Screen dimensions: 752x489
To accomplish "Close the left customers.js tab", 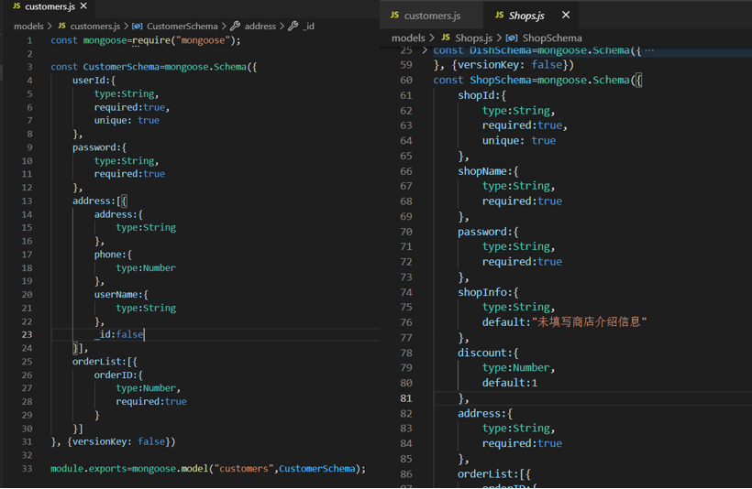I will pyautogui.click(x=84, y=6).
